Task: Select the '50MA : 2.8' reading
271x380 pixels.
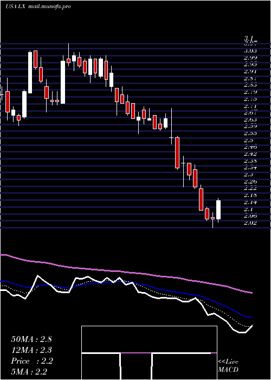Action: 31,339
